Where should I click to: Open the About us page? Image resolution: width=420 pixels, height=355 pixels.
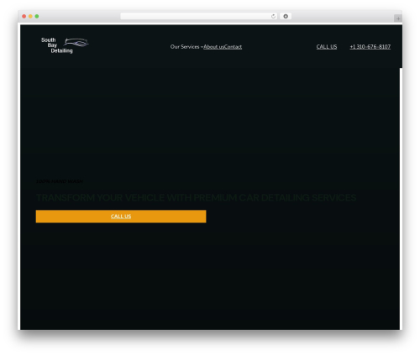pyautogui.click(x=214, y=47)
